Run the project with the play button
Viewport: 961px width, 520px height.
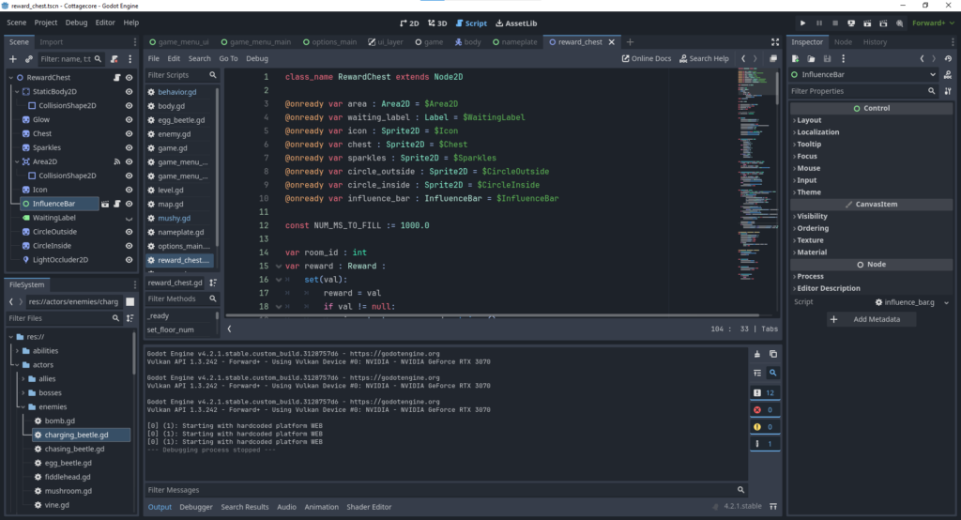pos(803,23)
